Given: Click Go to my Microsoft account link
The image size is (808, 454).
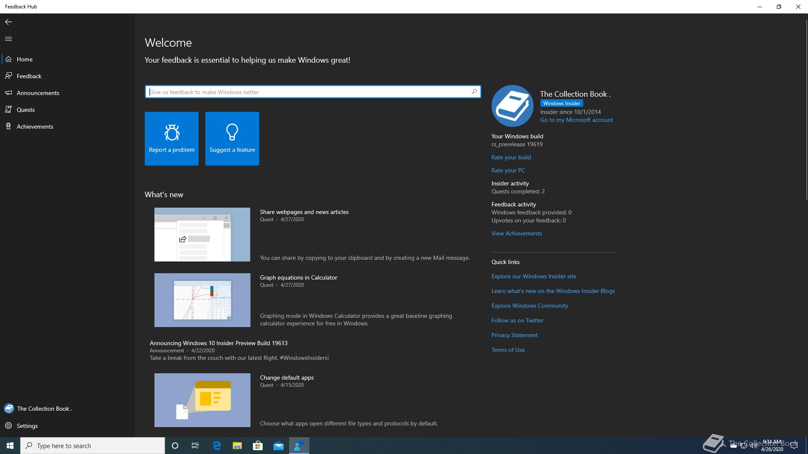Looking at the screenshot, I should point(577,120).
